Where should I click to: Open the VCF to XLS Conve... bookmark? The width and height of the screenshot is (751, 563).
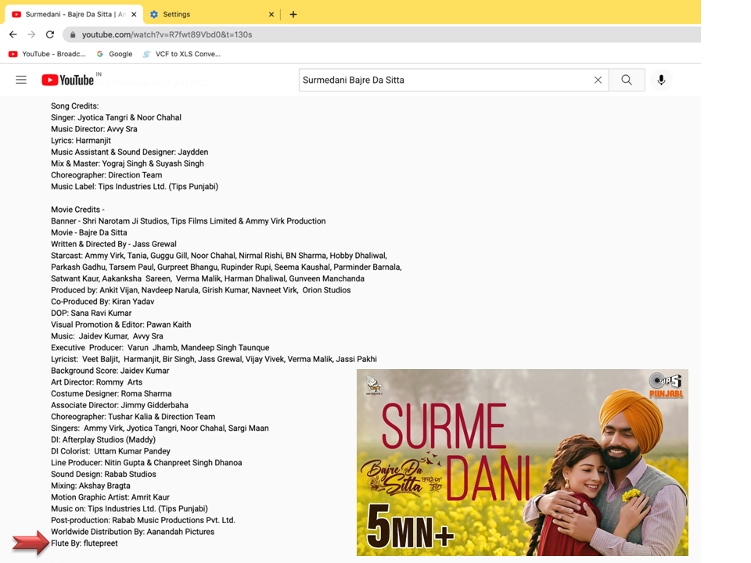point(181,54)
